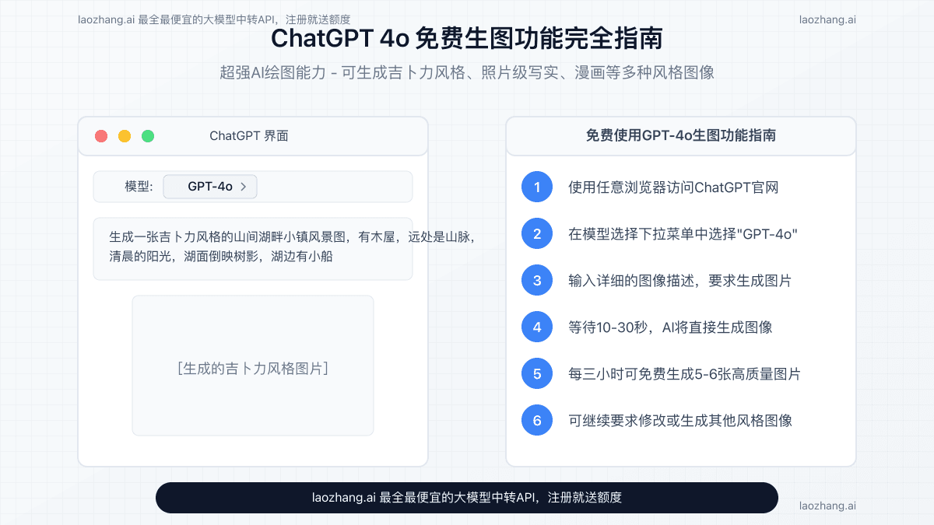
Task: Click the chevron next to GPT-4o
Action: pyautogui.click(x=244, y=187)
